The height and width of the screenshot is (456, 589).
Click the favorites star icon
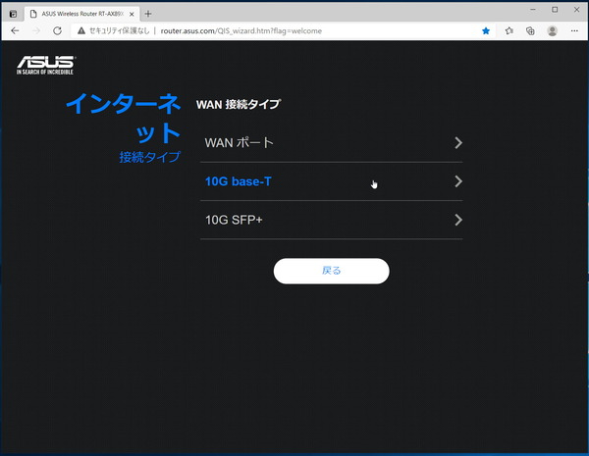click(486, 31)
